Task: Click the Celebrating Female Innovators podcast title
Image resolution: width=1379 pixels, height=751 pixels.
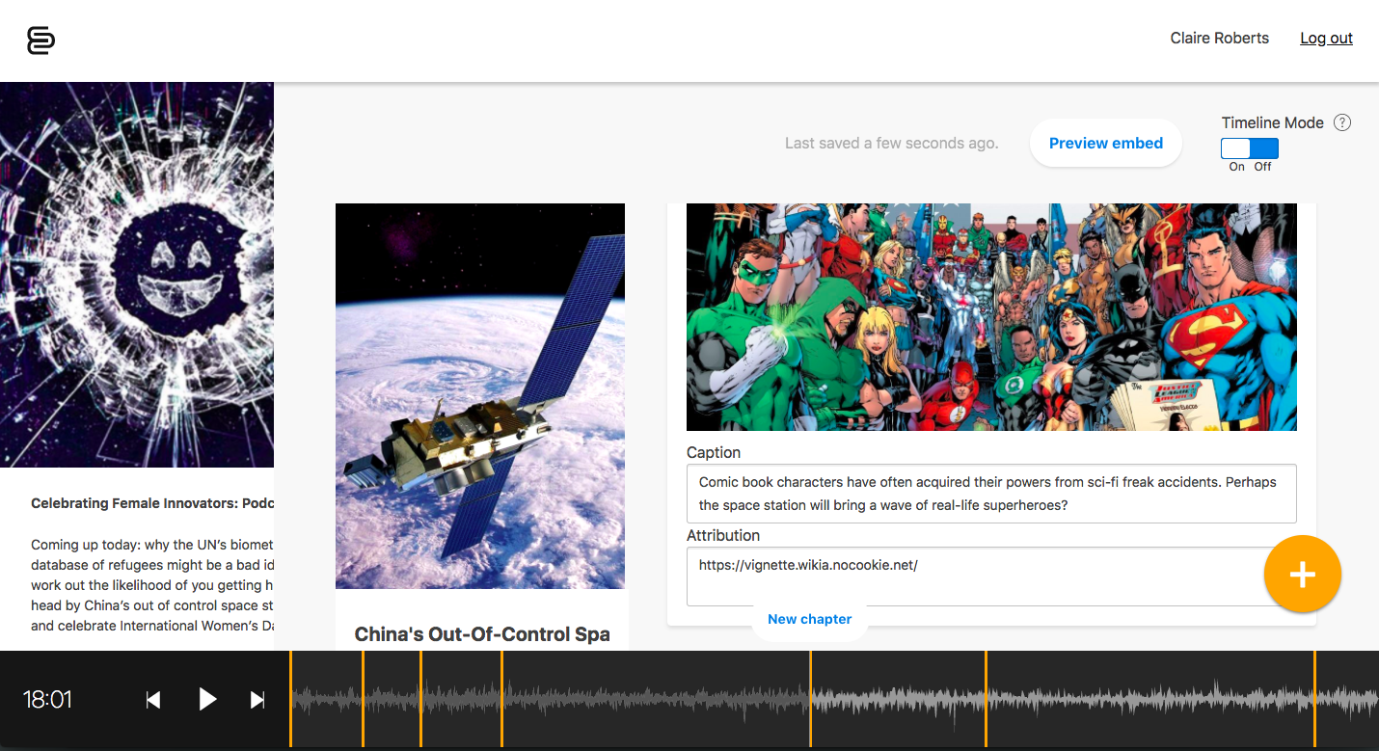Action: click(152, 503)
